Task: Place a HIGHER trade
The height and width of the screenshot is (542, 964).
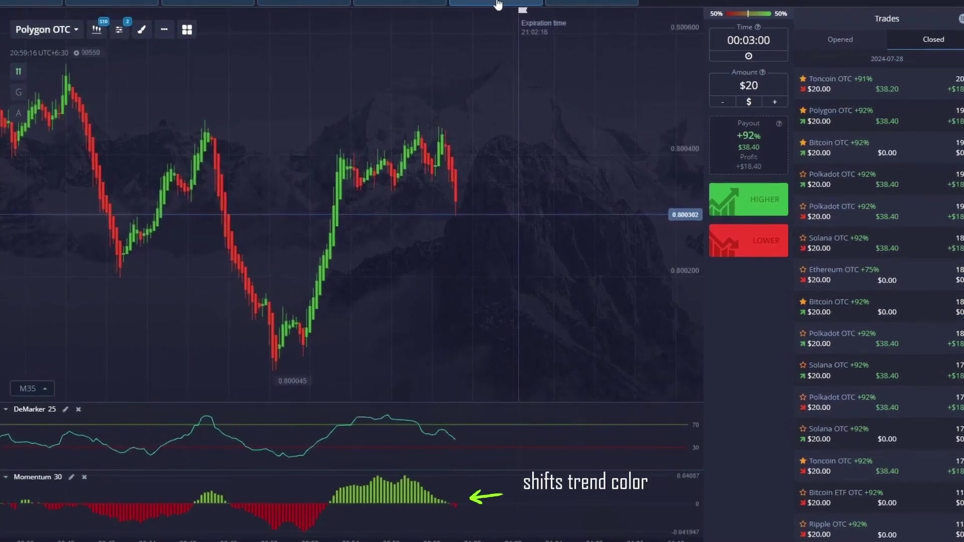Action: [748, 199]
